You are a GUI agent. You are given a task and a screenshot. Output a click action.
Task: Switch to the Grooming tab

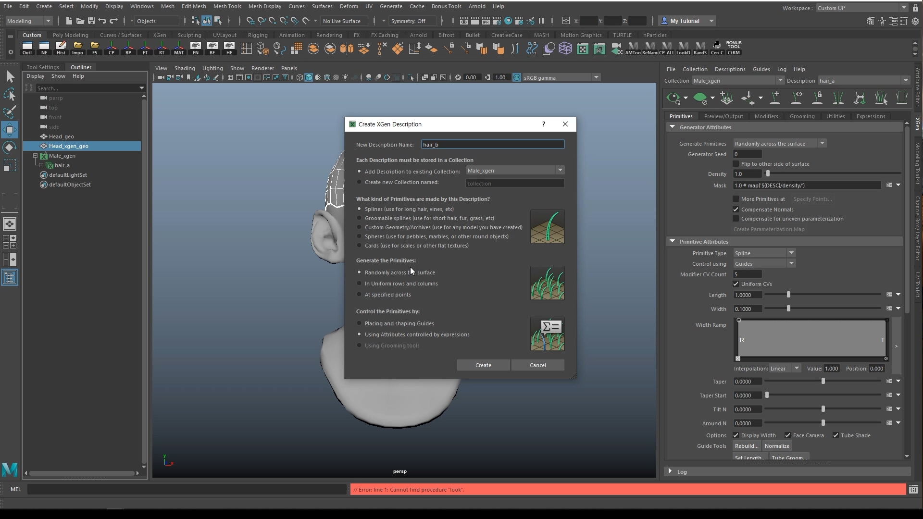(802, 116)
